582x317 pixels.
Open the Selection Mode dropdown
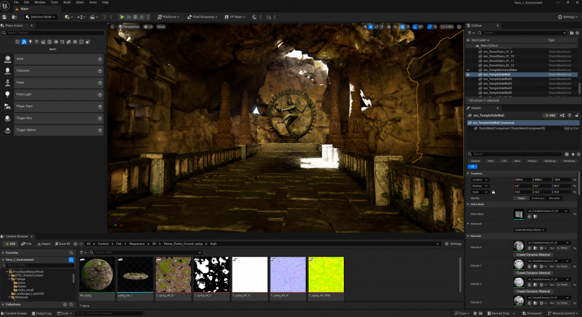tap(40, 16)
